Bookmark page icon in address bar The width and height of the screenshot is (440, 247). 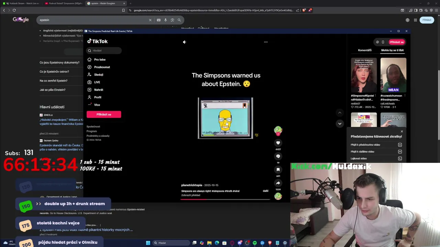click(x=123, y=10)
